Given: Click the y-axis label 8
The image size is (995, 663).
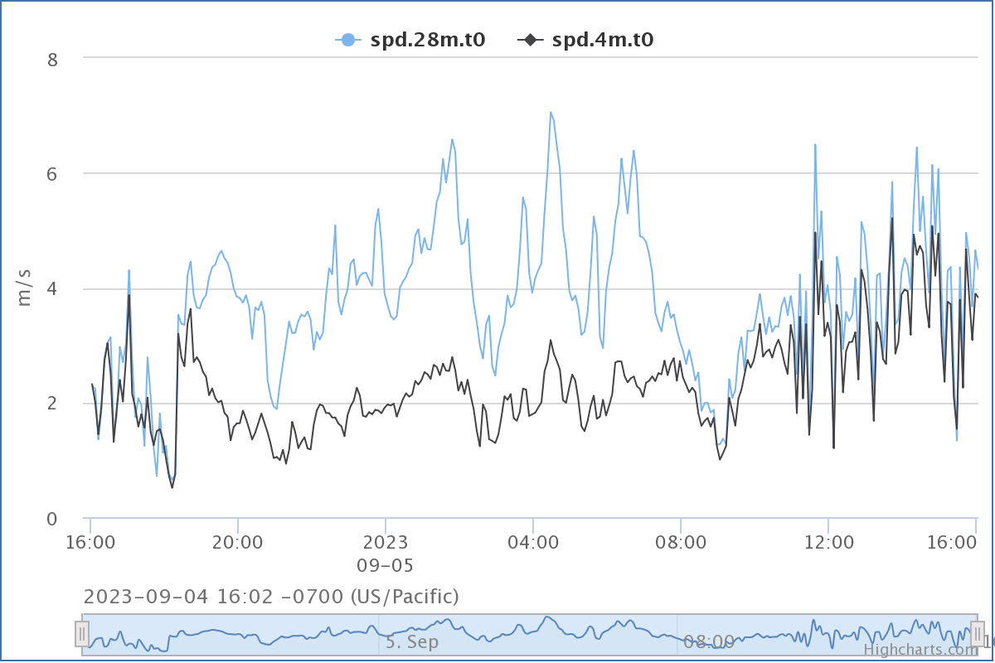Looking at the screenshot, I should 51,60.
